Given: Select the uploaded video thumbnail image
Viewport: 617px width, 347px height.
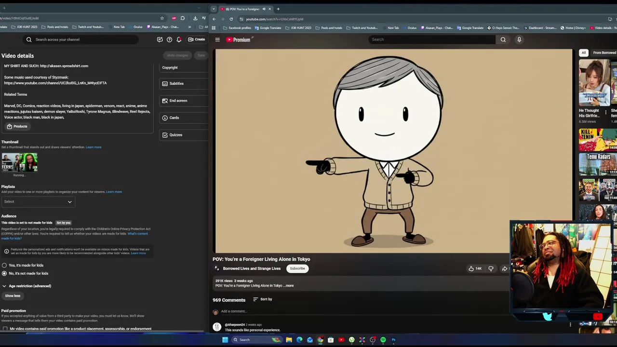Looking at the screenshot, I should pos(19,162).
